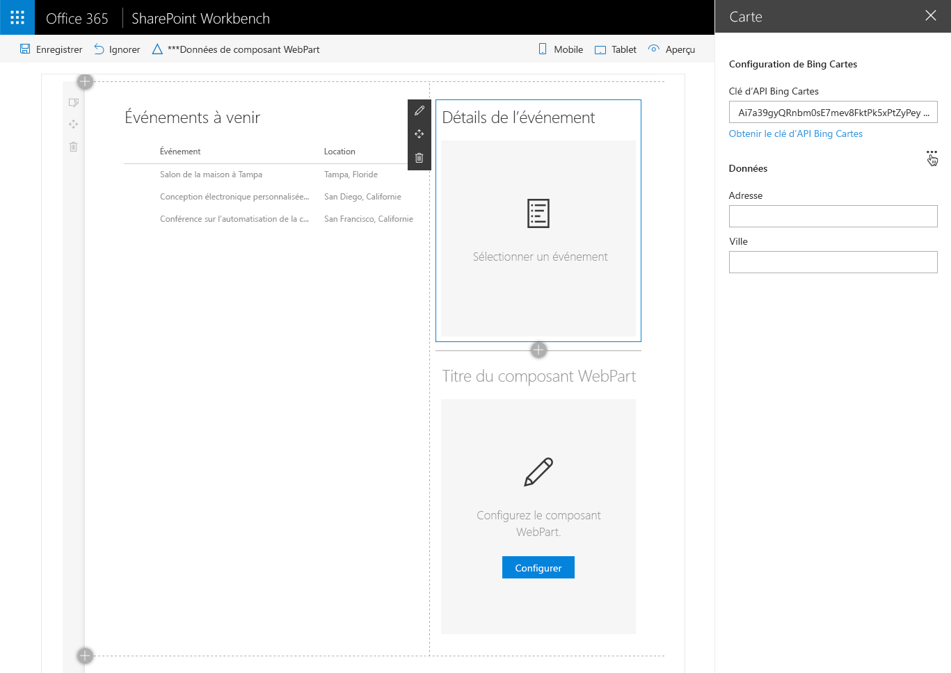This screenshot has width=951, height=673.
Task: Move the selected web part using move handle
Action: pyautogui.click(x=419, y=134)
